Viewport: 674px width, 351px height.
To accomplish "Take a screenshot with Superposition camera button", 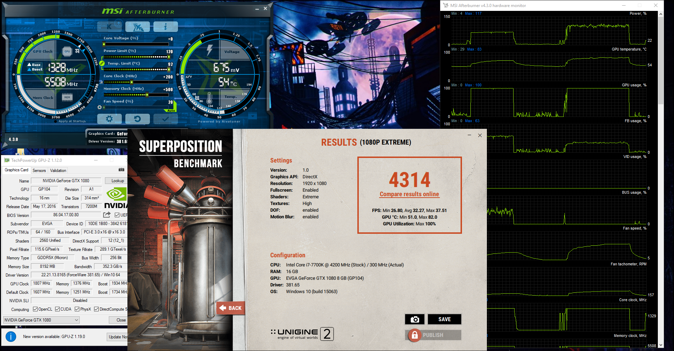I will tap(415, 319).
